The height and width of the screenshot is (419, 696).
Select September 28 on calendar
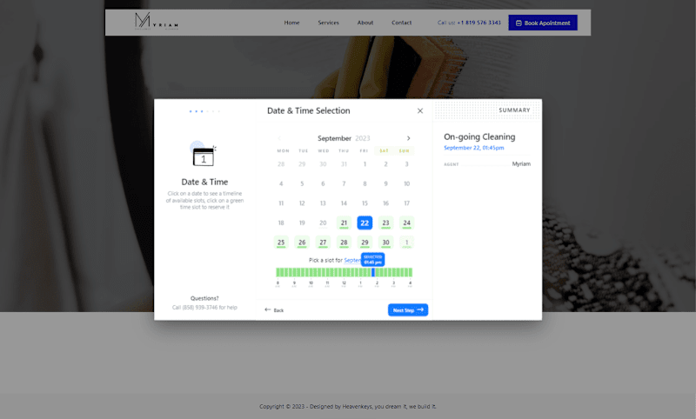click(344, 242)
